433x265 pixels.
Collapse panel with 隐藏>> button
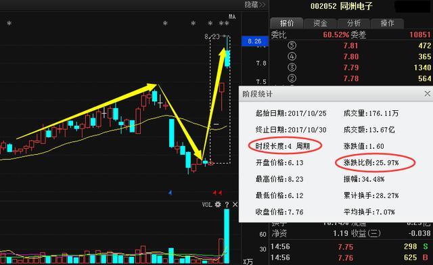pyautogui.click(x=254, y=5)
